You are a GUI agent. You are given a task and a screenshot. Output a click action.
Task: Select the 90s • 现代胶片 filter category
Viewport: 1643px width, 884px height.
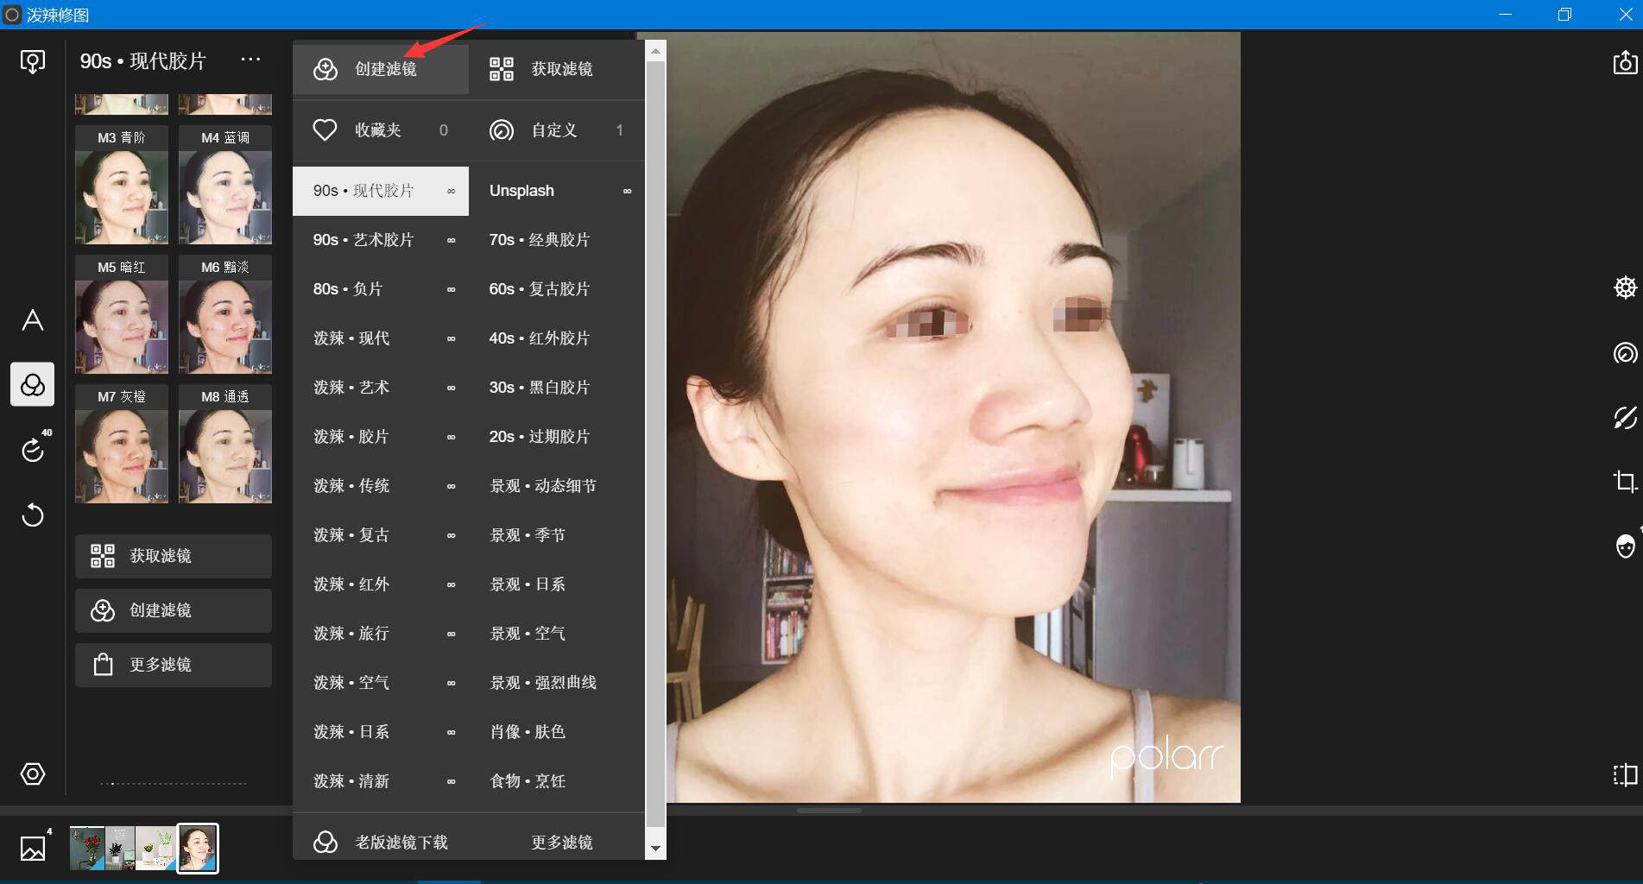(381, 191)
